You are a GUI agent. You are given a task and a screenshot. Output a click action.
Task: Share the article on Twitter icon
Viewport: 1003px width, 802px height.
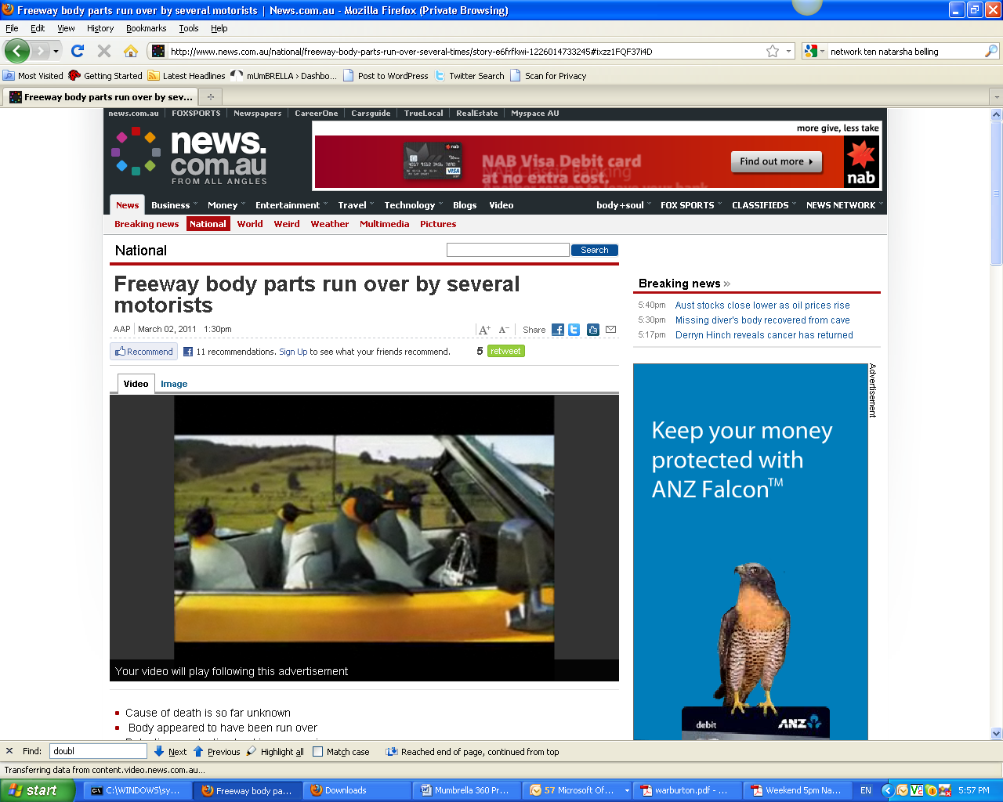point(574,330)
